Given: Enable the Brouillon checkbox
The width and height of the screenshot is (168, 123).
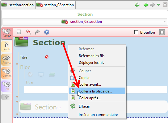Looking at the screenshot, I should [x=136, y=32].
